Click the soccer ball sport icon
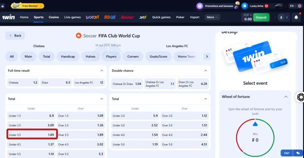This screenshot has width=304, height=158. point(78,36)
